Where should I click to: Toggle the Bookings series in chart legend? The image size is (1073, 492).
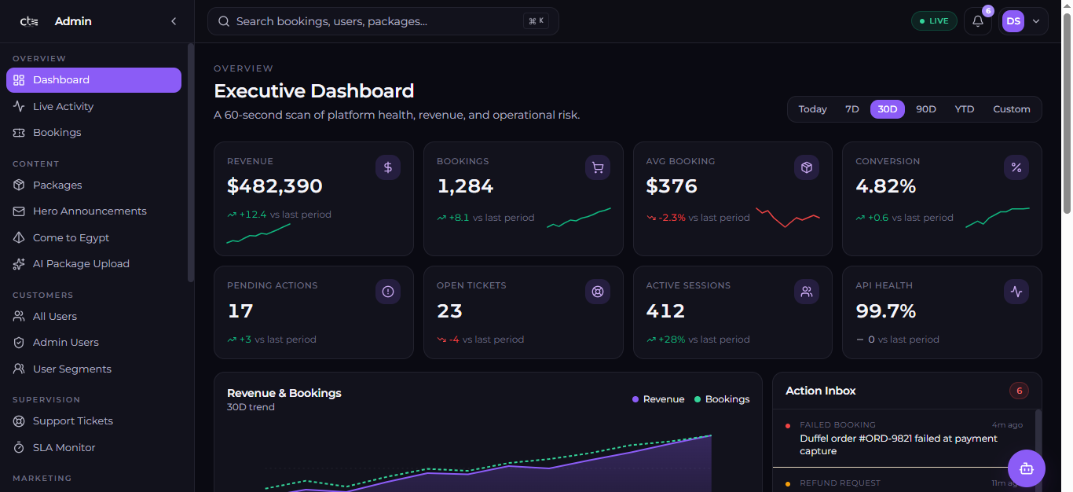722,399
